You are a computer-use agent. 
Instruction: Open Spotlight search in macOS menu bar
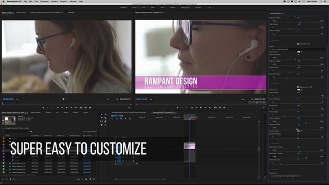[x=321, y=2]
